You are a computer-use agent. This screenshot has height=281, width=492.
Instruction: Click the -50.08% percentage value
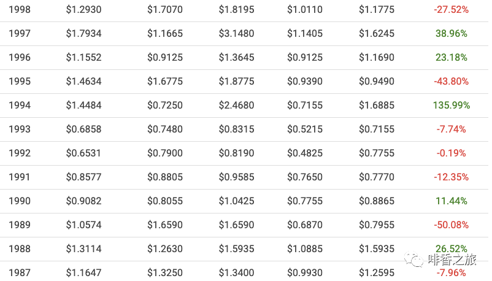pyautogui.click(x=451, y=225)
